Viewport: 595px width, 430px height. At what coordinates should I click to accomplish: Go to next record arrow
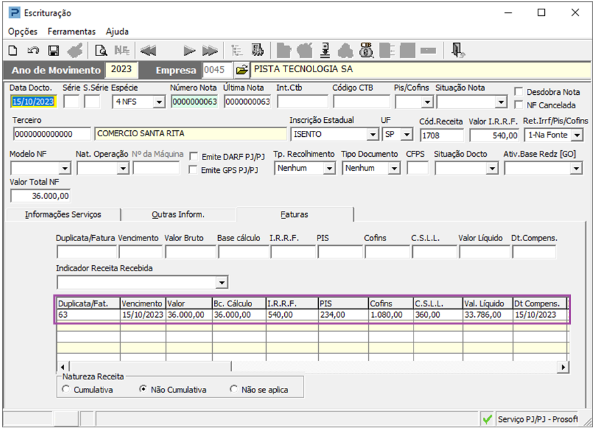click(189, 50)
